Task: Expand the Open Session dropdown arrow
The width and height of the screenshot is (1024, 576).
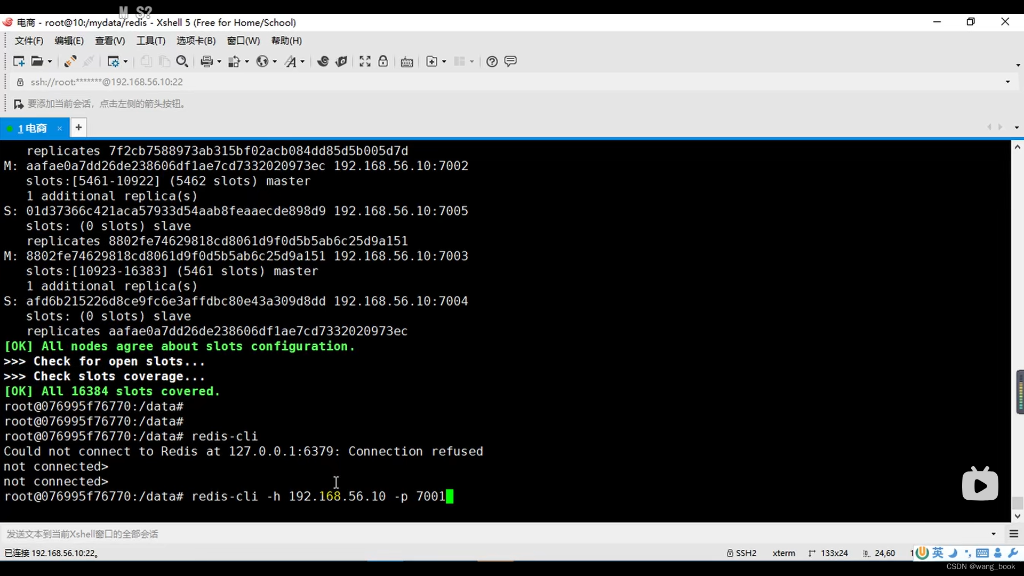Action: point(50,62)
